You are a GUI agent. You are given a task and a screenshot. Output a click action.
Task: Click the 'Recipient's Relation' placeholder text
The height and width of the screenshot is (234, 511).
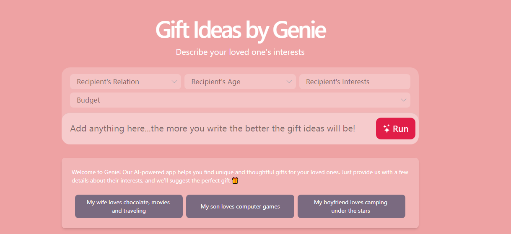[x=108, y=82]
